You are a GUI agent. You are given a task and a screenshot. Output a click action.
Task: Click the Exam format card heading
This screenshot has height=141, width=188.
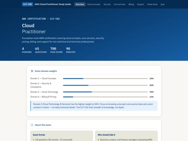[x=39, y=135]
